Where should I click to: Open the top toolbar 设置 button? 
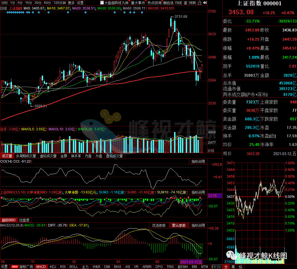[80, 3]
